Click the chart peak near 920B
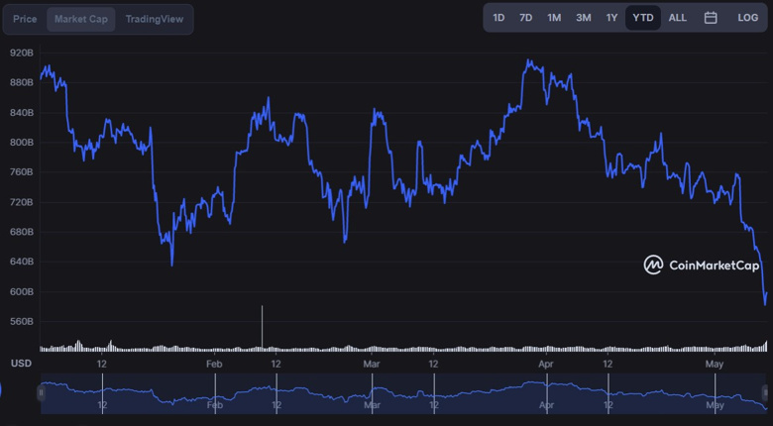This screenshot has height=426, width=773. [x=528, y=61]
